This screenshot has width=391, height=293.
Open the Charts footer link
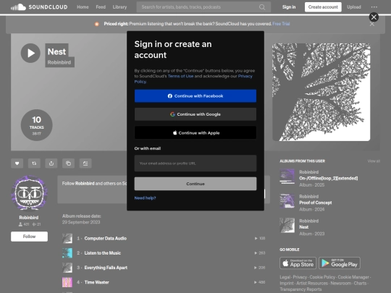[360, 284]
